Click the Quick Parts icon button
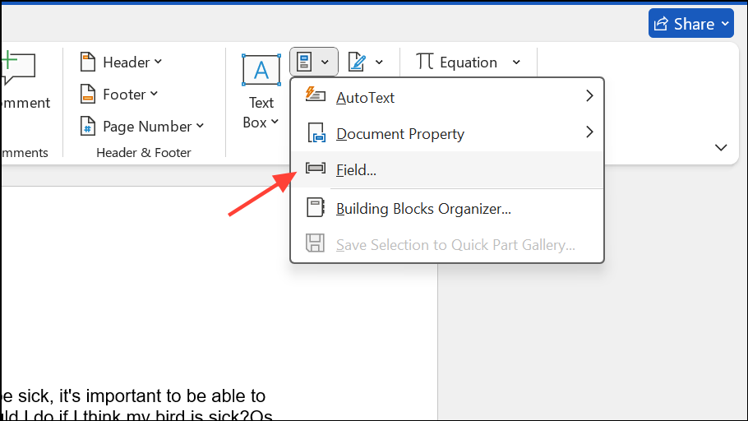Screen dimensions: 748x421 tap(304, 62)
